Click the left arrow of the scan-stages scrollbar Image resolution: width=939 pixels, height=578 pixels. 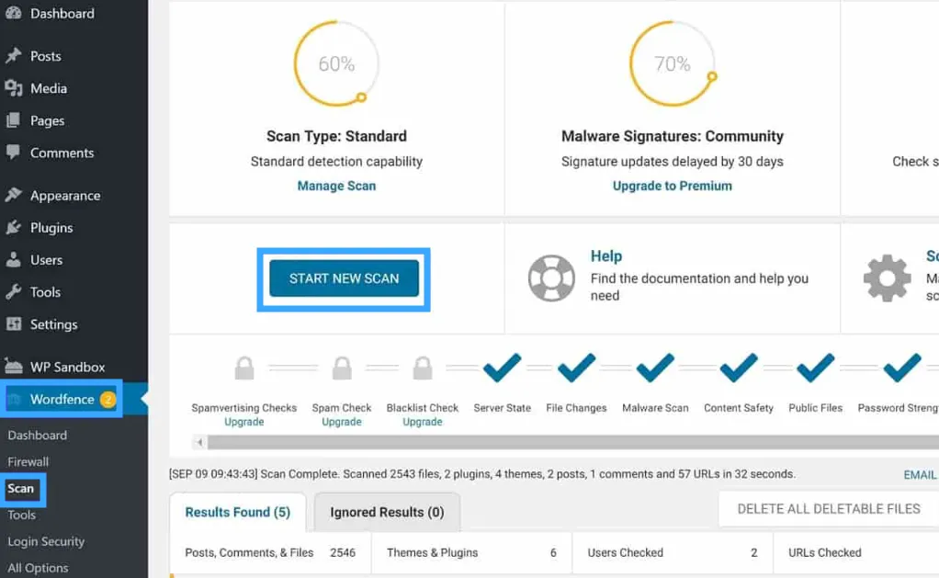point(199,442)
